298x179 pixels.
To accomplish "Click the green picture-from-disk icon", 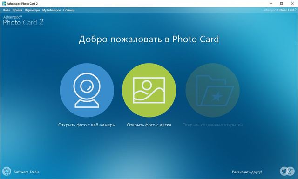I will [149, 90].
